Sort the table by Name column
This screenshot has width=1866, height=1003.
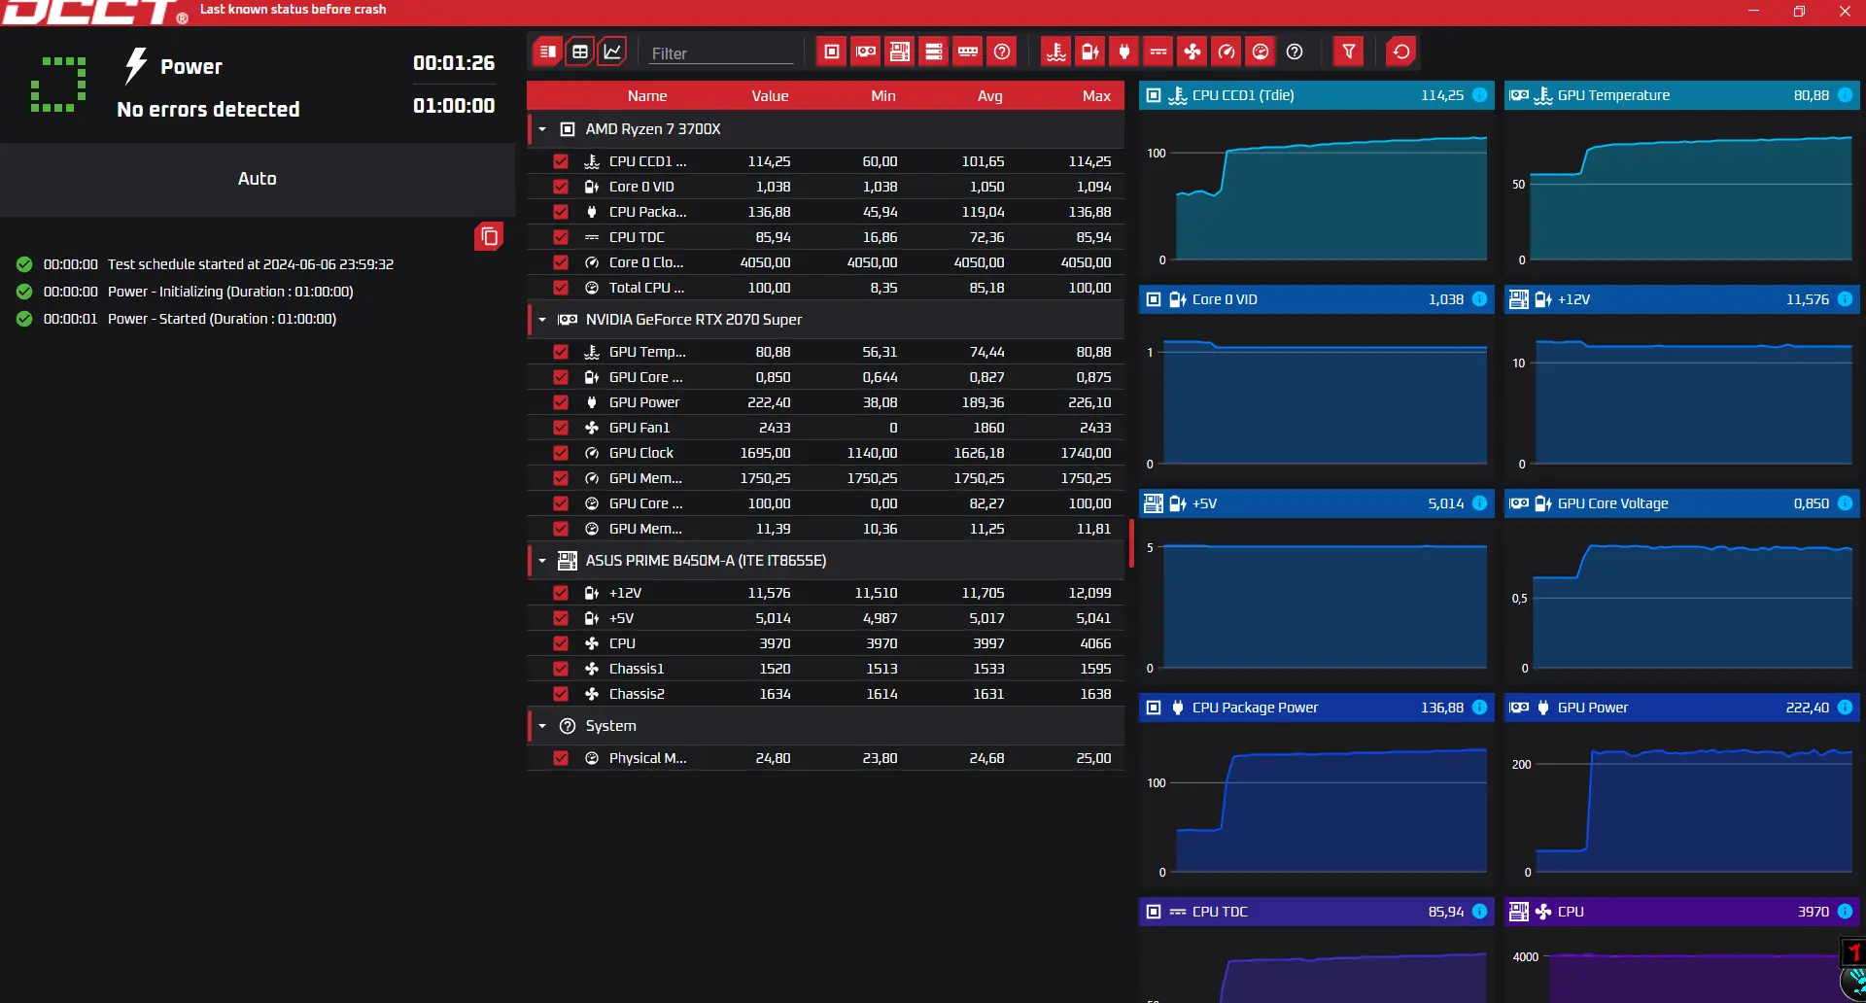point(647,96)
